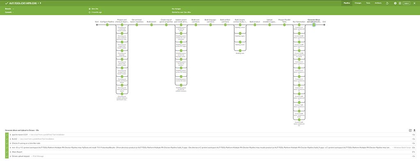This screenshot has height=161, width=420.
Task: Open the settings gear icon
Action: pos(395,3)
